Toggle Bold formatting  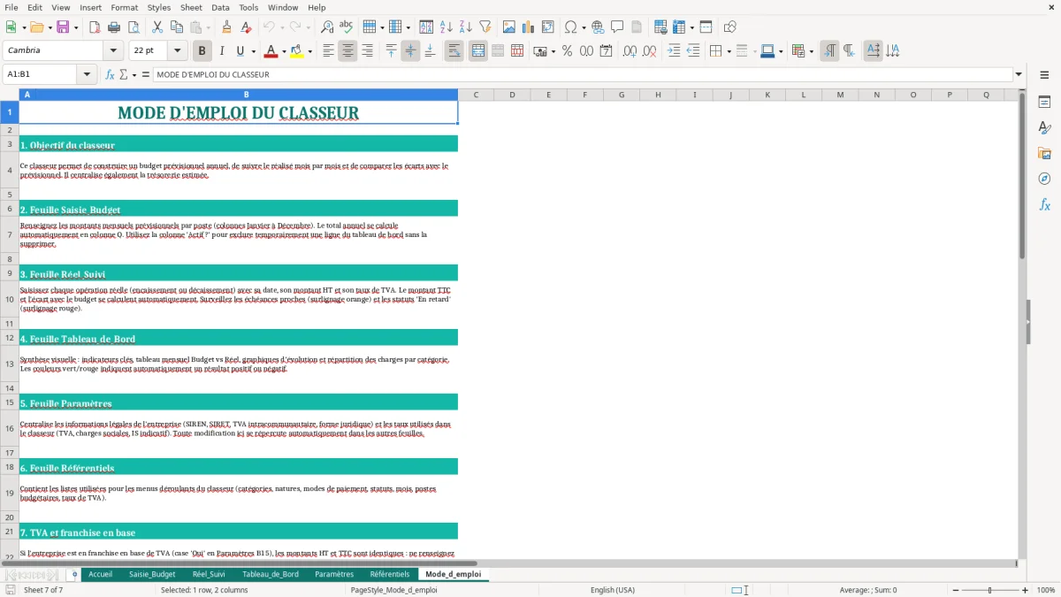(x=202, y=51)
